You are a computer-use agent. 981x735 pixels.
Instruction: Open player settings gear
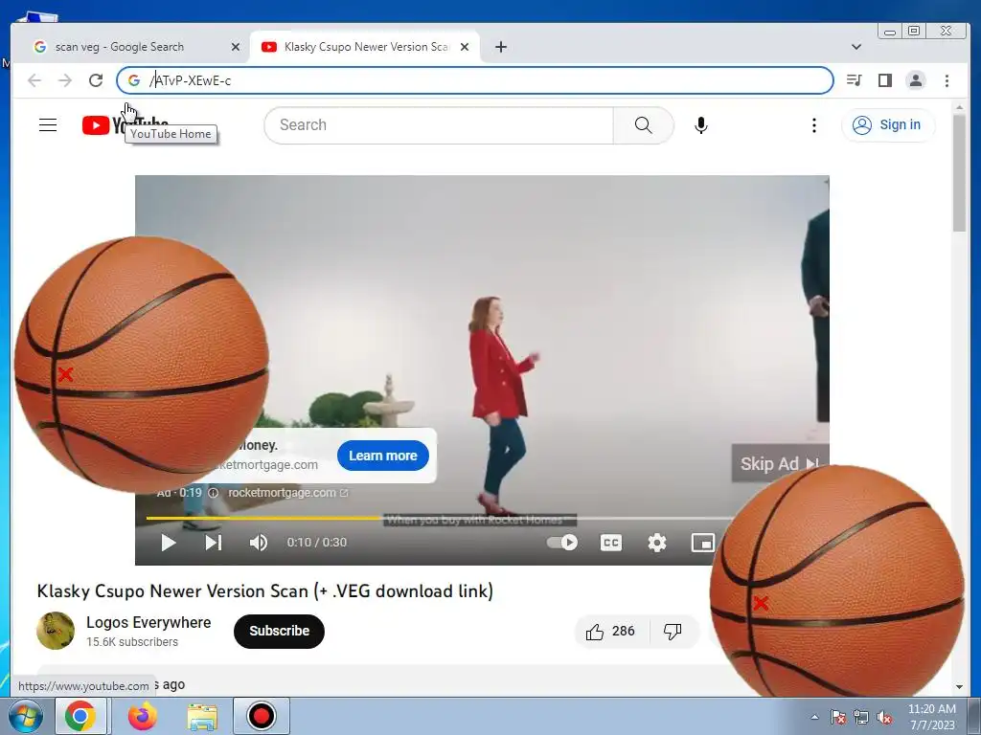click(x=657, y=543)
